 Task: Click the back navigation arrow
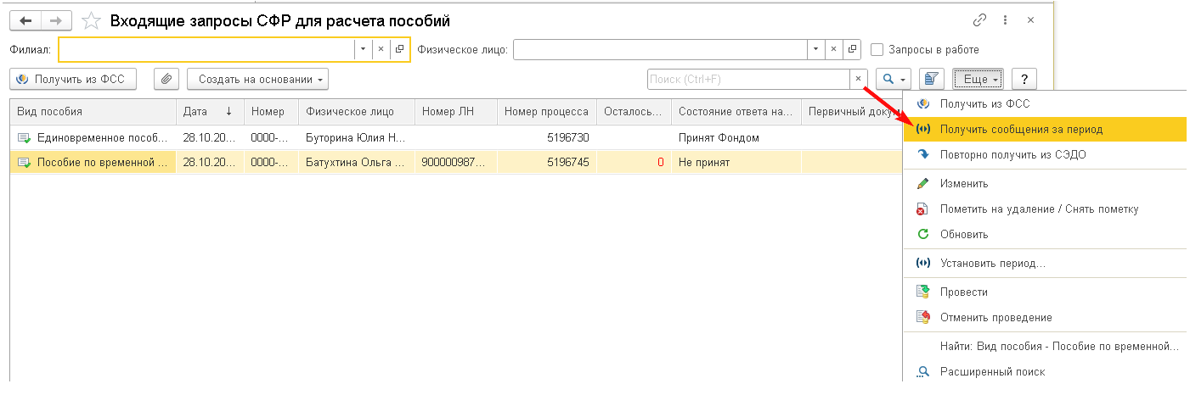tap(27, 19)
